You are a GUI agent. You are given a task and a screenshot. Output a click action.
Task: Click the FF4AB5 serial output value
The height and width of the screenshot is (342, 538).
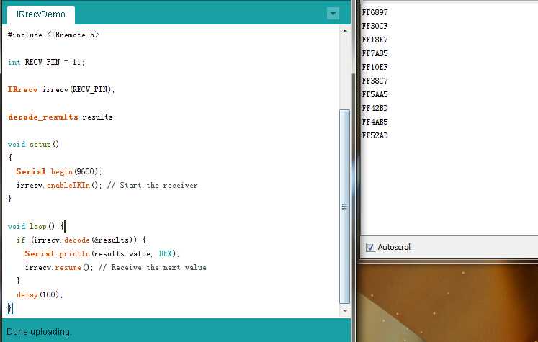pos(375,122)
